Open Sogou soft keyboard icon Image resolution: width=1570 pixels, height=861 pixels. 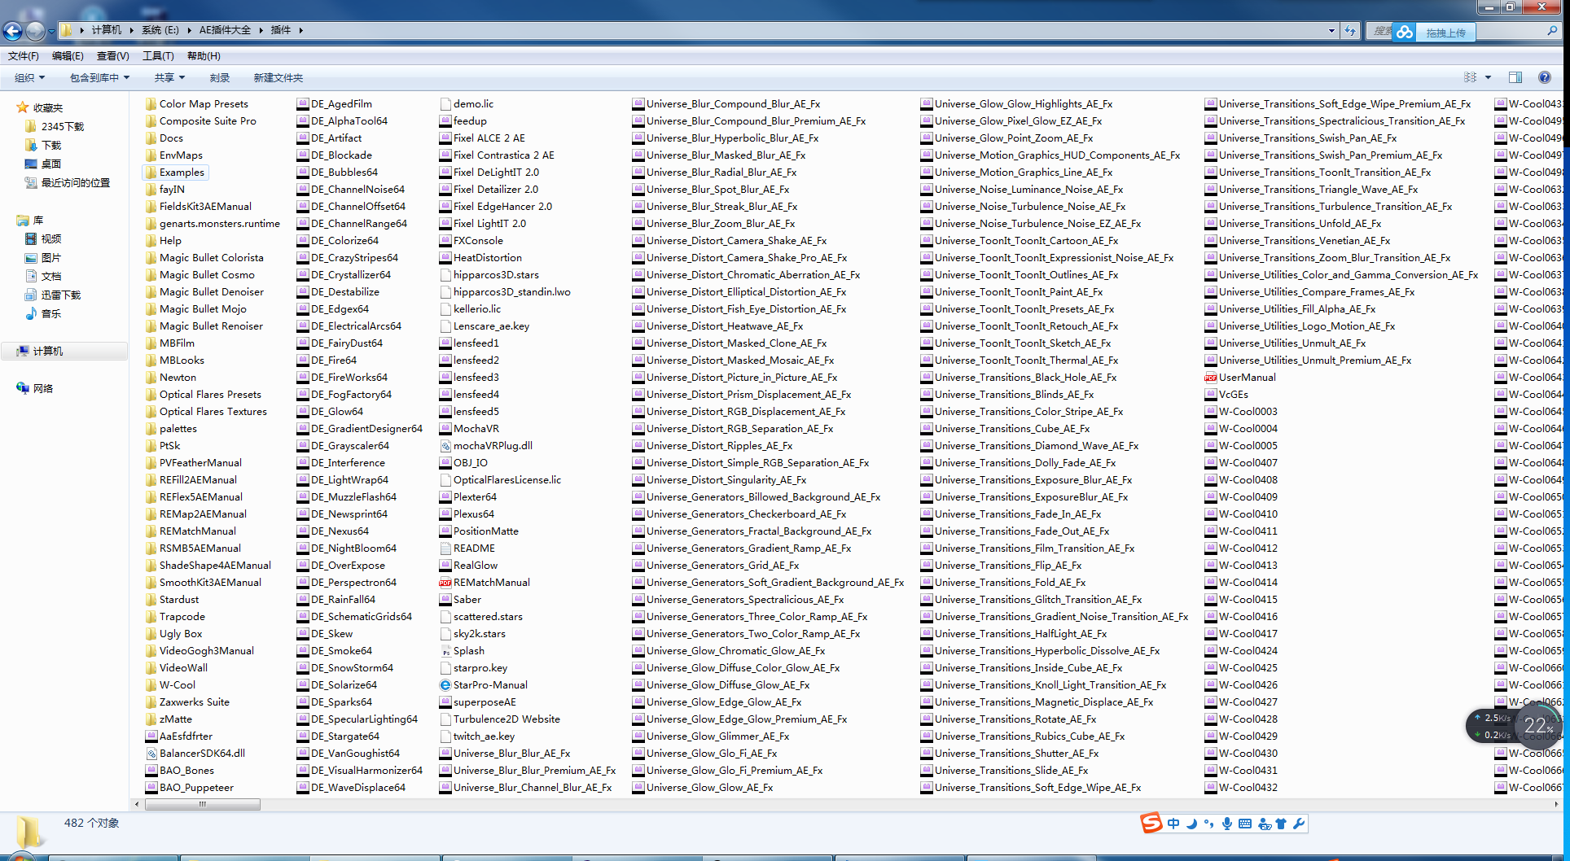(1245, 824)
